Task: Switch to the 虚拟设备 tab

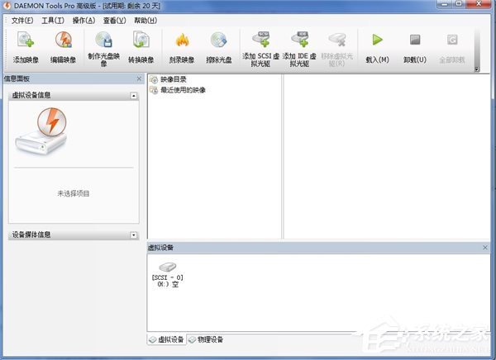Action: tap(166, 339)
